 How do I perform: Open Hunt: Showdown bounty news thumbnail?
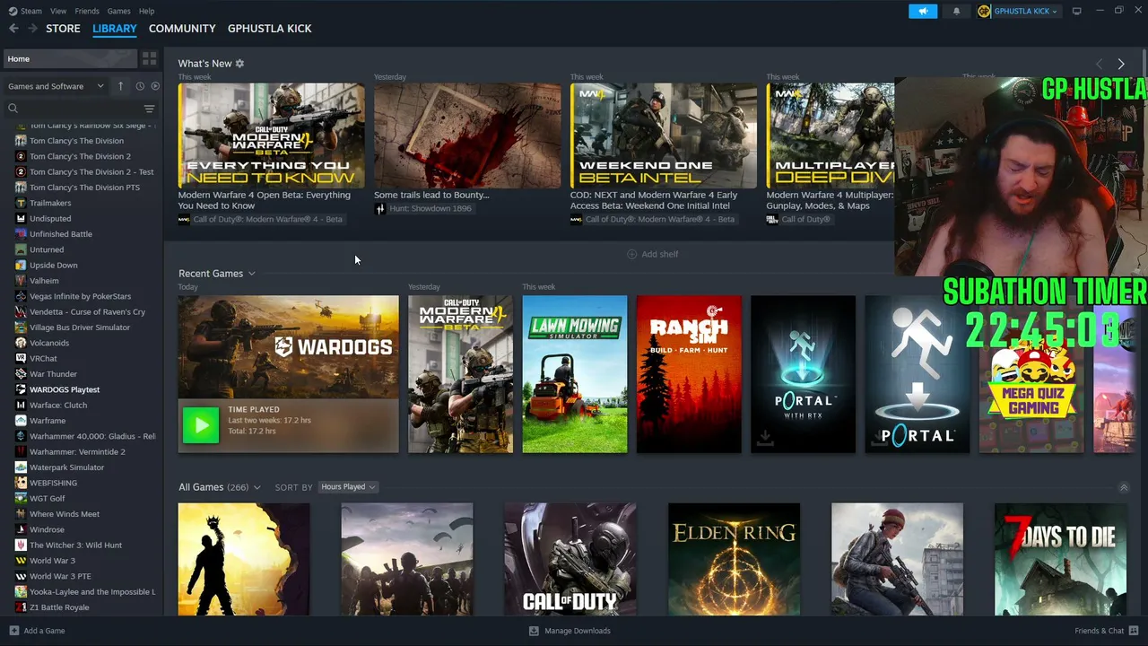click(x=467, y=135)
